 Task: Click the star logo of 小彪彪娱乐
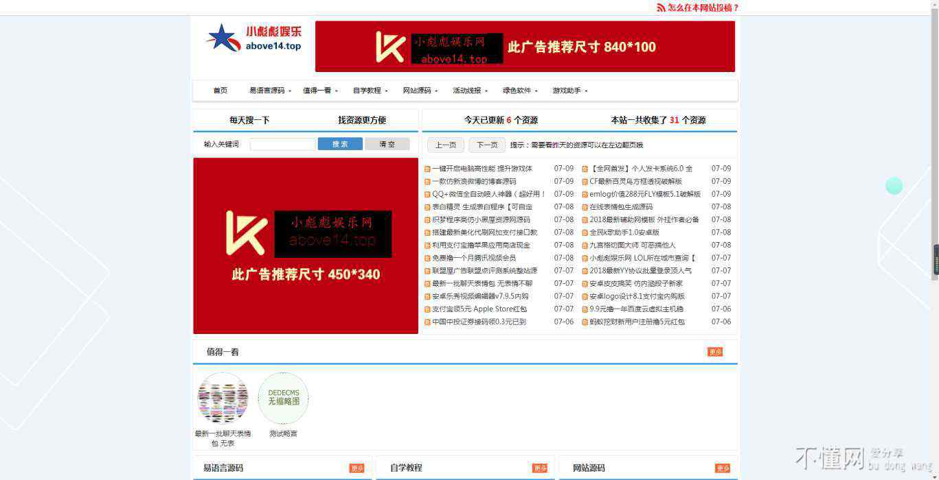tap(222, 38)
